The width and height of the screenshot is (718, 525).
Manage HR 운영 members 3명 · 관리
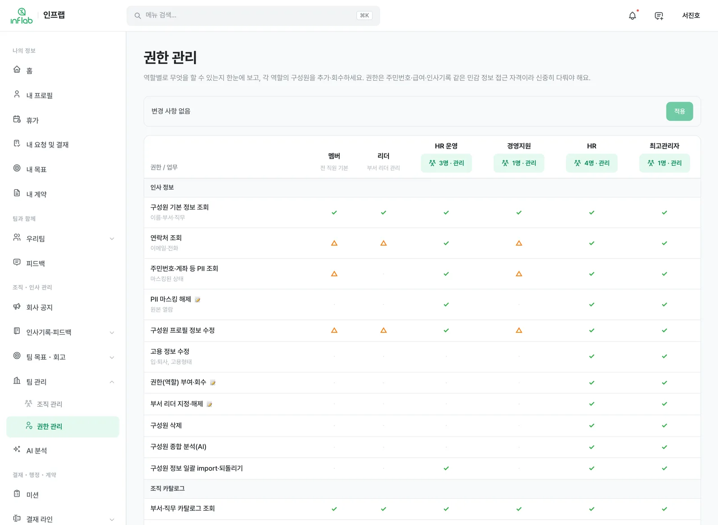click(x=446, y=163)
